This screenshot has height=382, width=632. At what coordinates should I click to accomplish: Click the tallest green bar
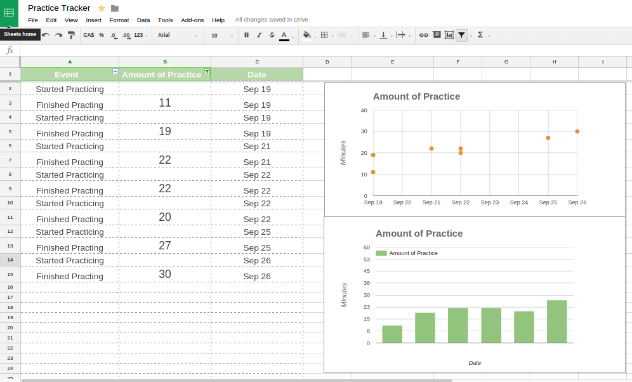(557, 322)
